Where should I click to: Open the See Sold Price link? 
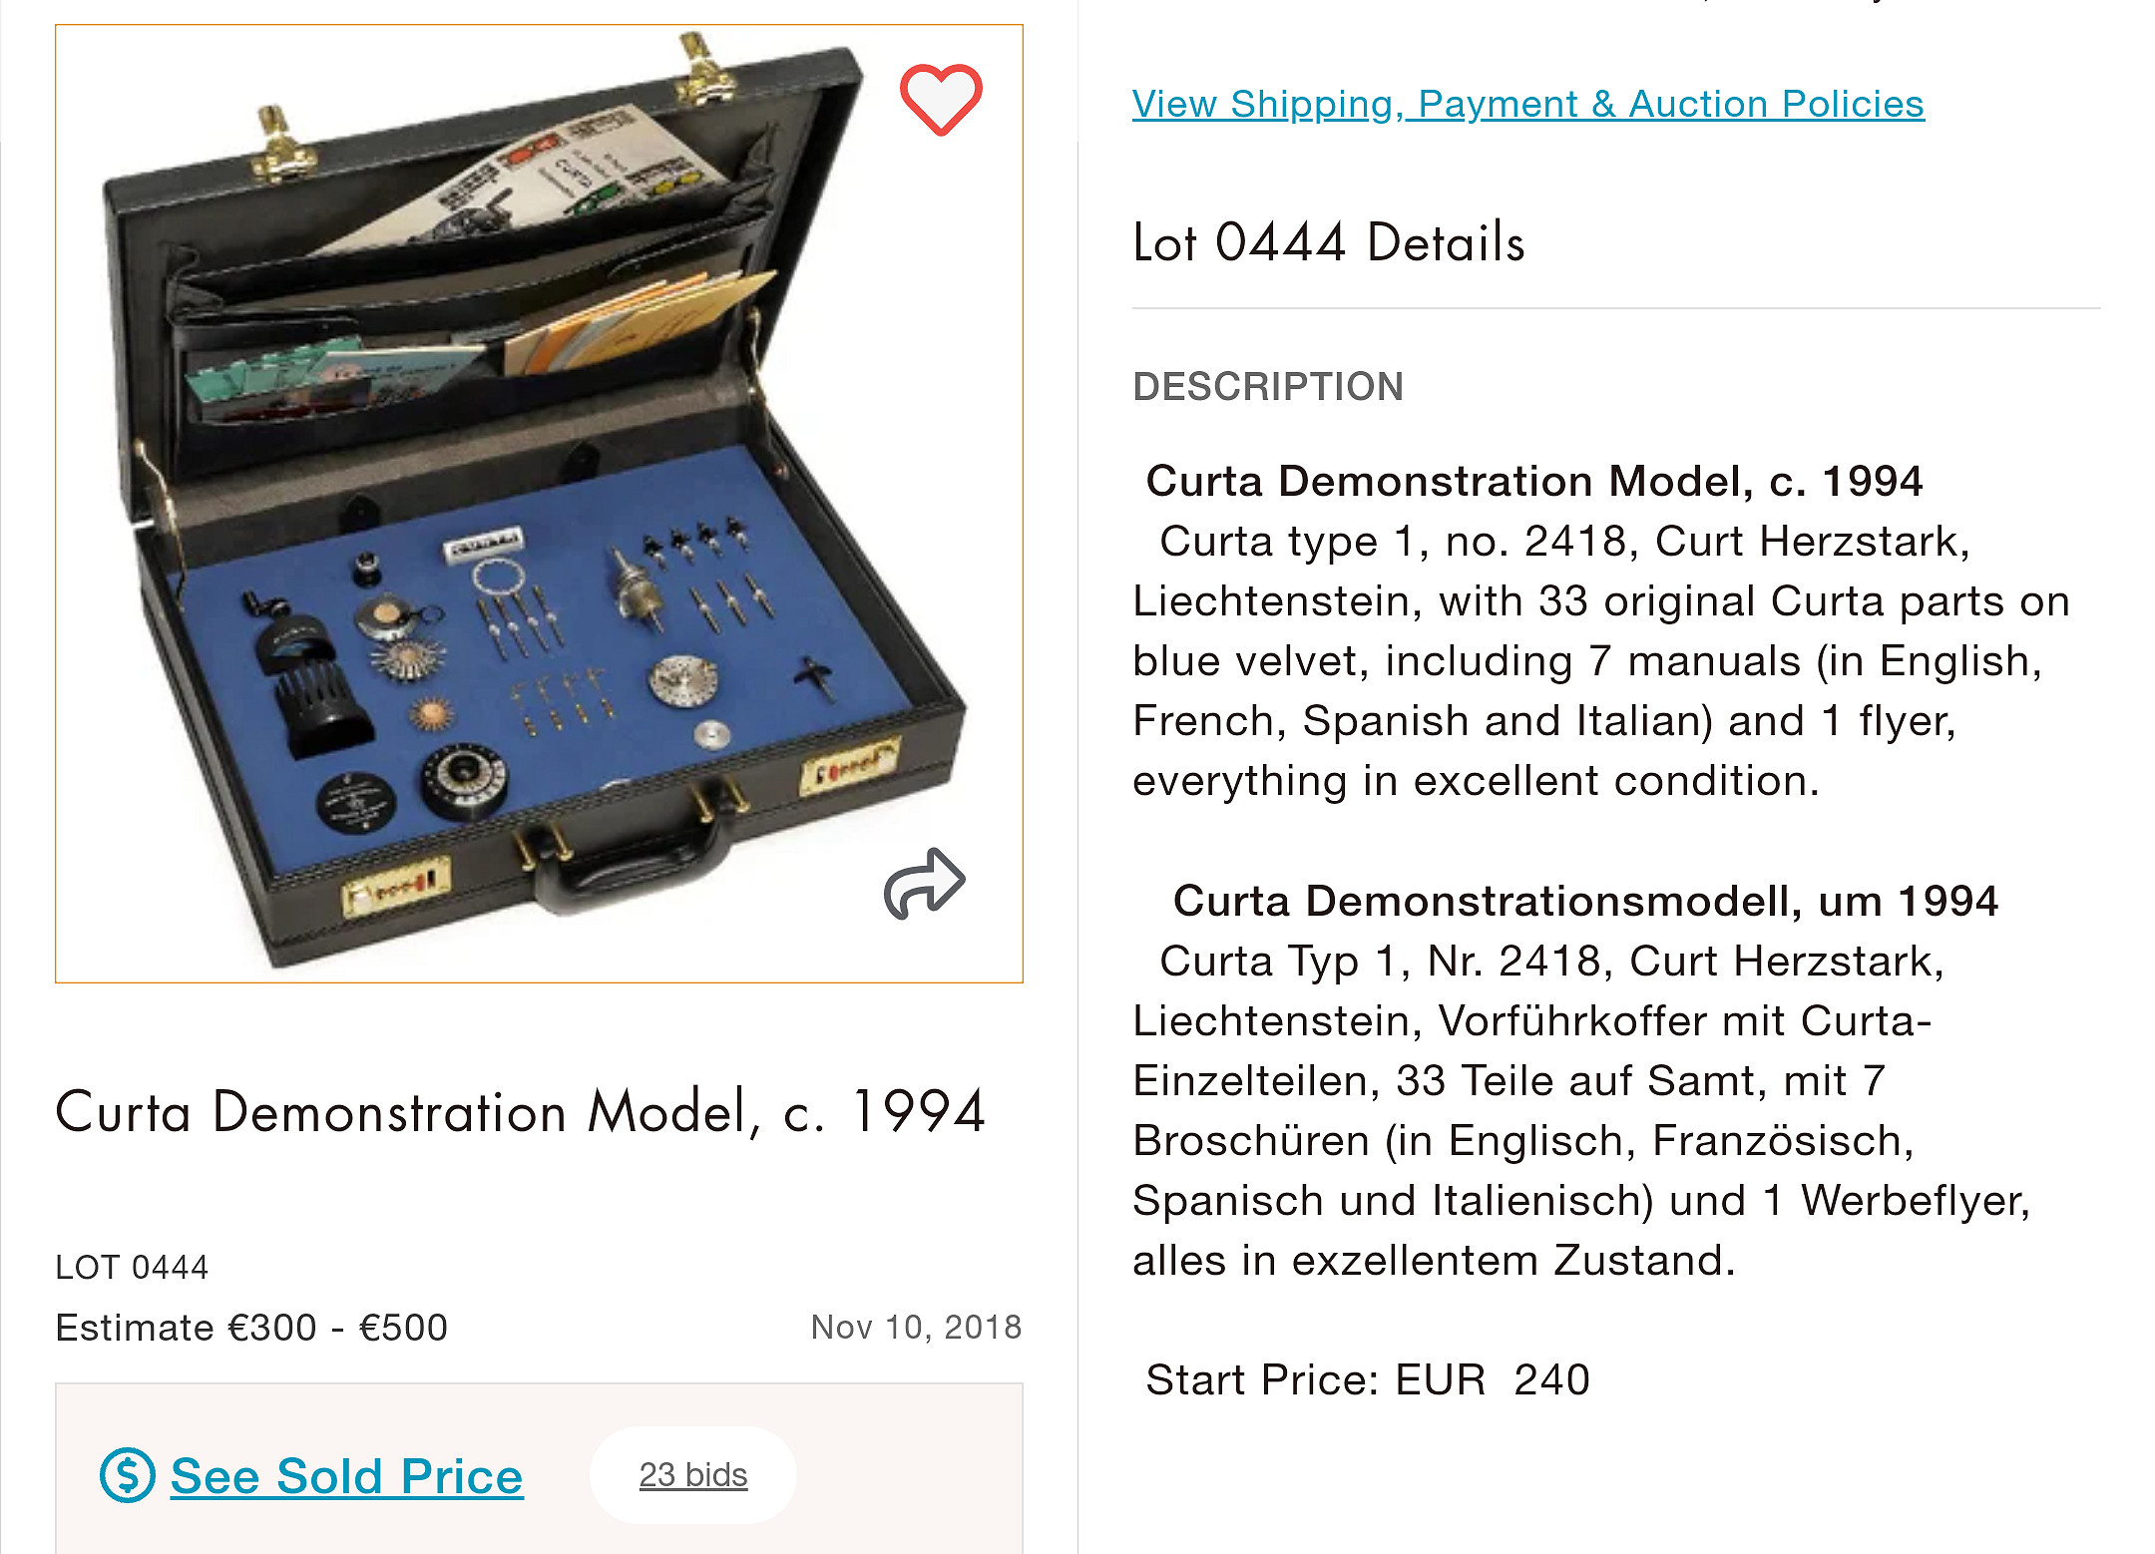[346, 1476]
